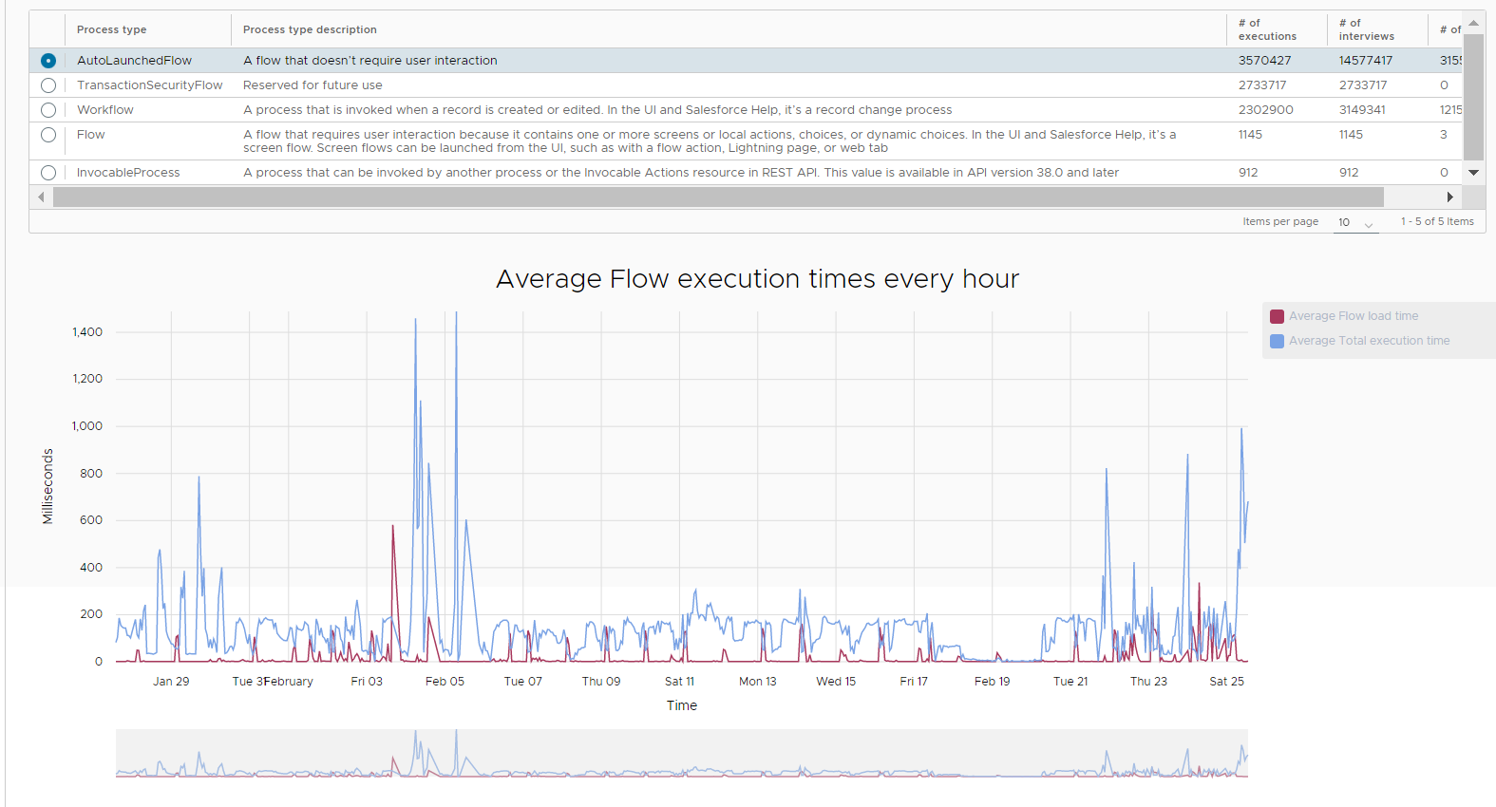
Task: Toggle the Average Total execution time legend swatch
Action: point(1278,341)
